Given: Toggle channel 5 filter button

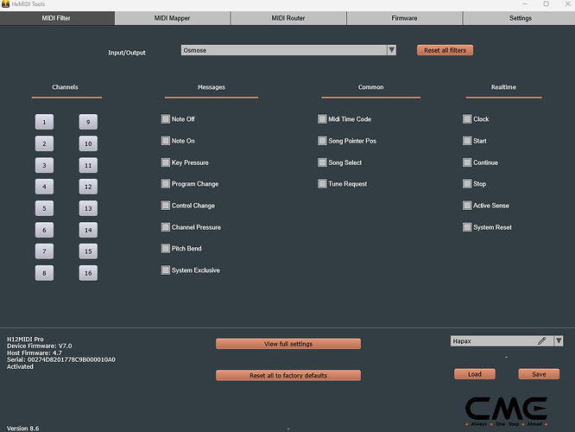Looking at the screenshot, I should coord(44,208).
